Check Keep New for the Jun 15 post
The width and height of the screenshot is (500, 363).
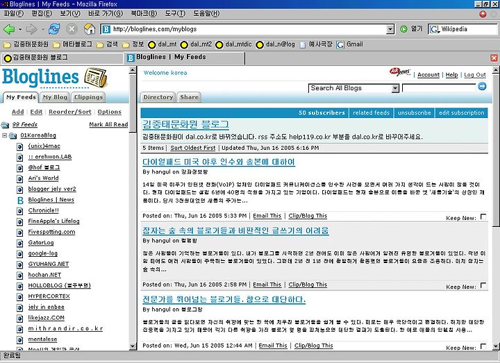(483, 346)
